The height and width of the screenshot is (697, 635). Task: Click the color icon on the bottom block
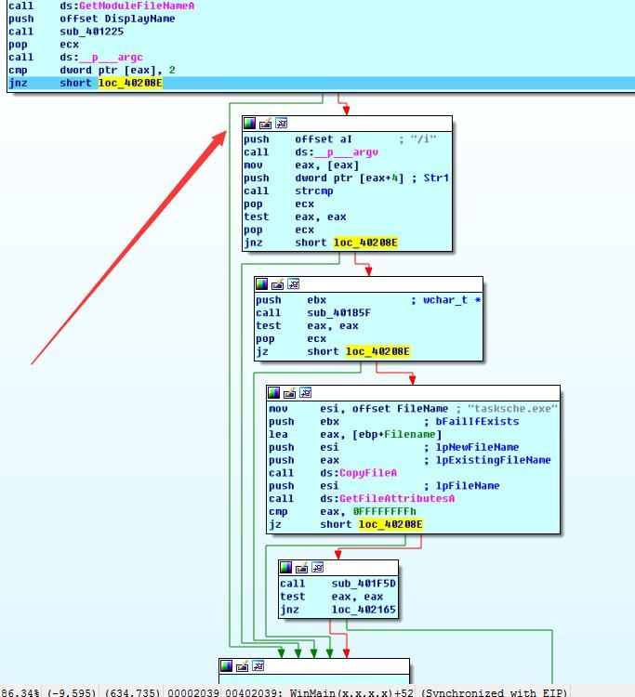click(x=227, y=665)
